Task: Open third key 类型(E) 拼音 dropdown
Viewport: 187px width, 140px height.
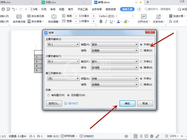Action: 115,79
